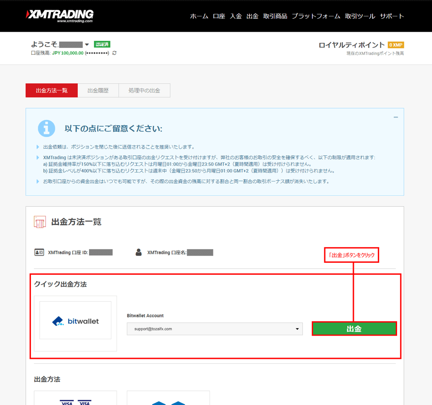
Task: Open the Bitwallet Account dropdown
Action: (x=215, y=329)
